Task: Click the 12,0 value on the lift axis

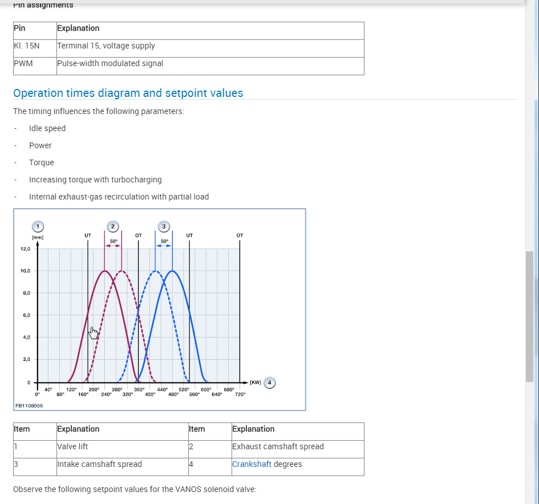Action: click(26, 249)
